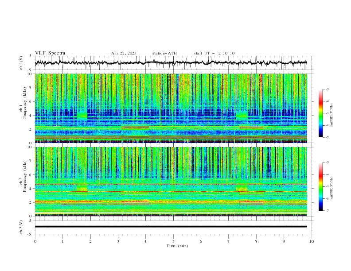The image size is (351, 271).
Task: Select the "Time (min)" axis title
Action: (177, 246)
